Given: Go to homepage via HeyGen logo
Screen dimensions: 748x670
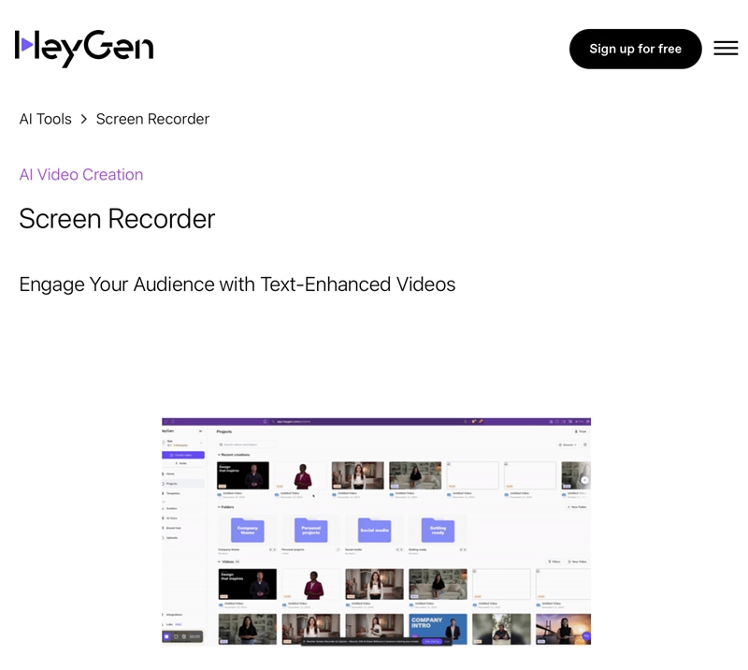Looking at the screenshot, I should tap(84, 49).
